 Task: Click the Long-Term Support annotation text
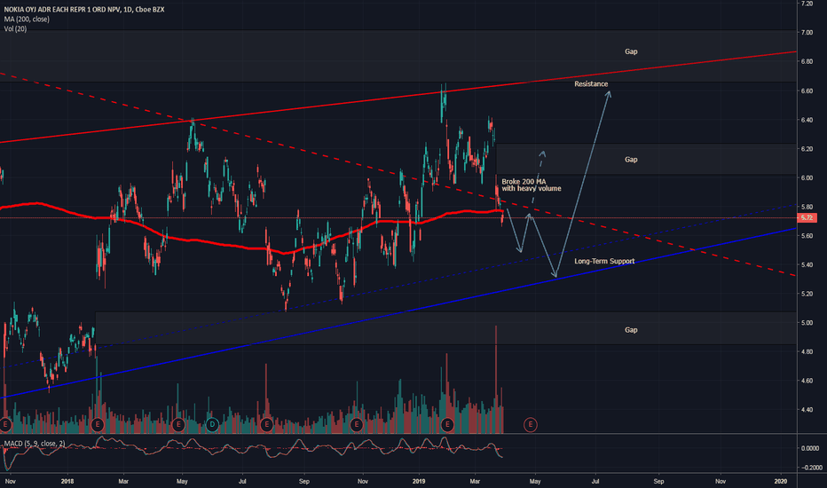pyautogui.click(x=604, y=261)
